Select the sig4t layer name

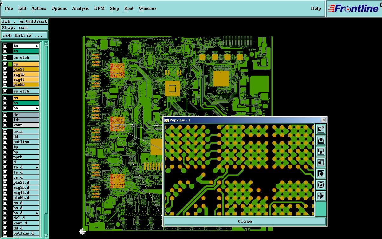[26, 79]
